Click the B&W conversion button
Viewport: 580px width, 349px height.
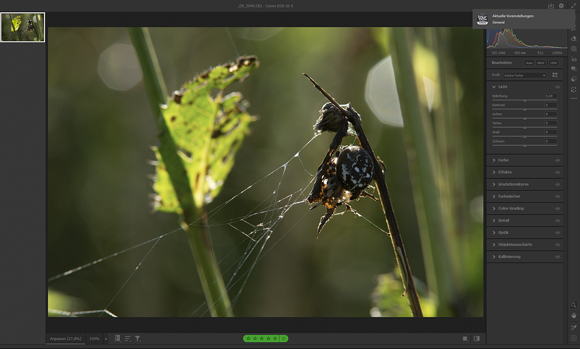[540, 63]
